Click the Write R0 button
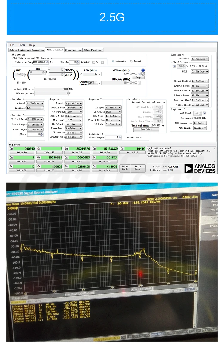The height and width of the screenshot is (351, 224). click(x=22, y=153)
